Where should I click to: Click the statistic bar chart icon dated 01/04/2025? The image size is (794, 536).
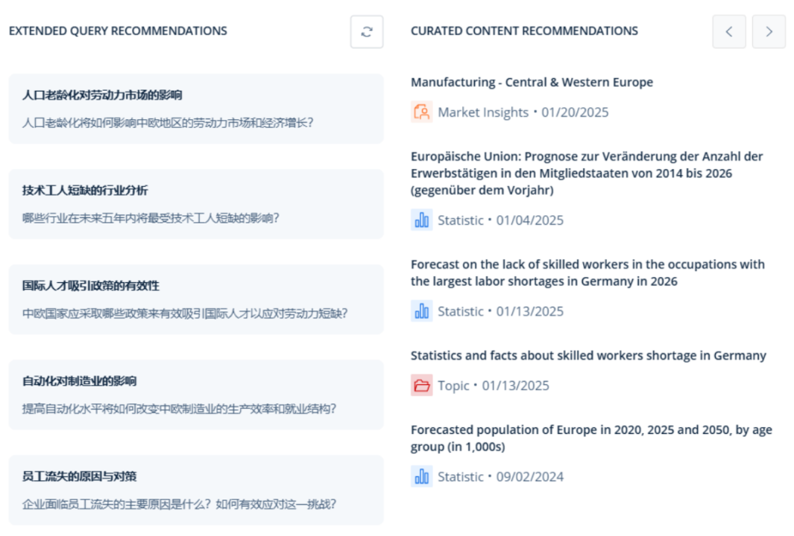(x=421, y=220)
